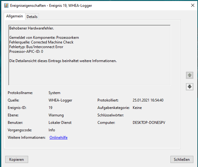Screen dimensions: 198x167
Task: Click the 'Benutzer:' label
Action: pos(15,123)
